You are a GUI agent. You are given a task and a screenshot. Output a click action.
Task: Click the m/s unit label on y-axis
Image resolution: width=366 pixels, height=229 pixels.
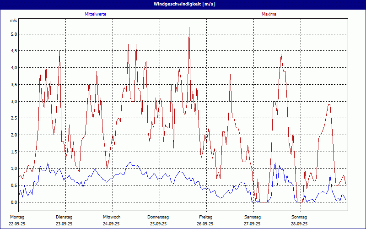(x=14, y=21)
